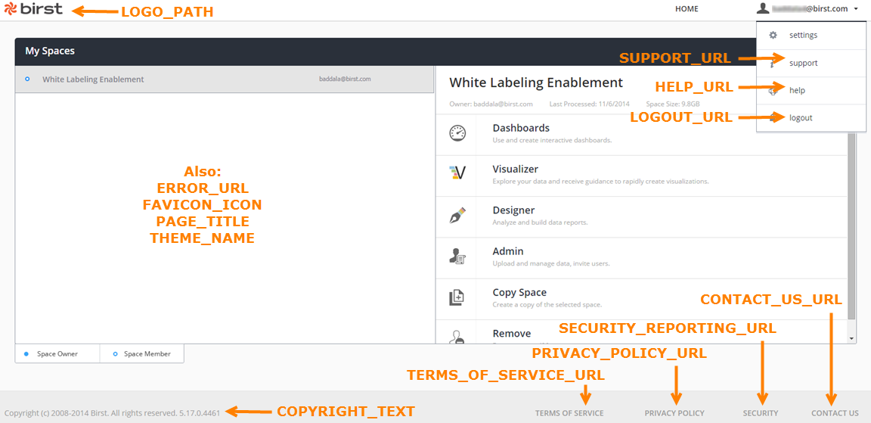Viewport: 871px width, 423px height.
Task: Click the Designer pen nib icon
Action: click(457, 215)
